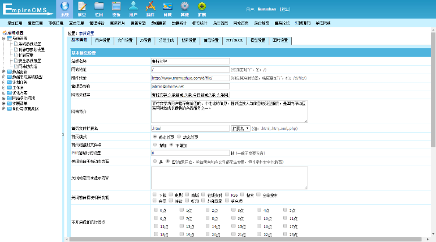The width and height of the screenshot is (436, 242).
Task: Expand the 计划任务 tree node
Action: [x=3, y=82]
